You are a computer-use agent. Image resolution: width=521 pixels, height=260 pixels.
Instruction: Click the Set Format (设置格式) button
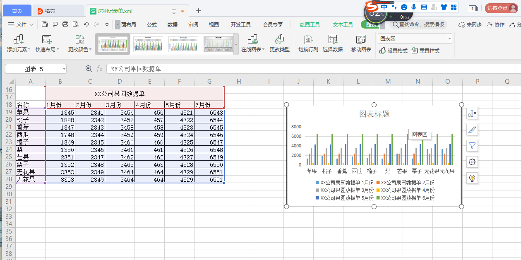(x=394, y=51)
